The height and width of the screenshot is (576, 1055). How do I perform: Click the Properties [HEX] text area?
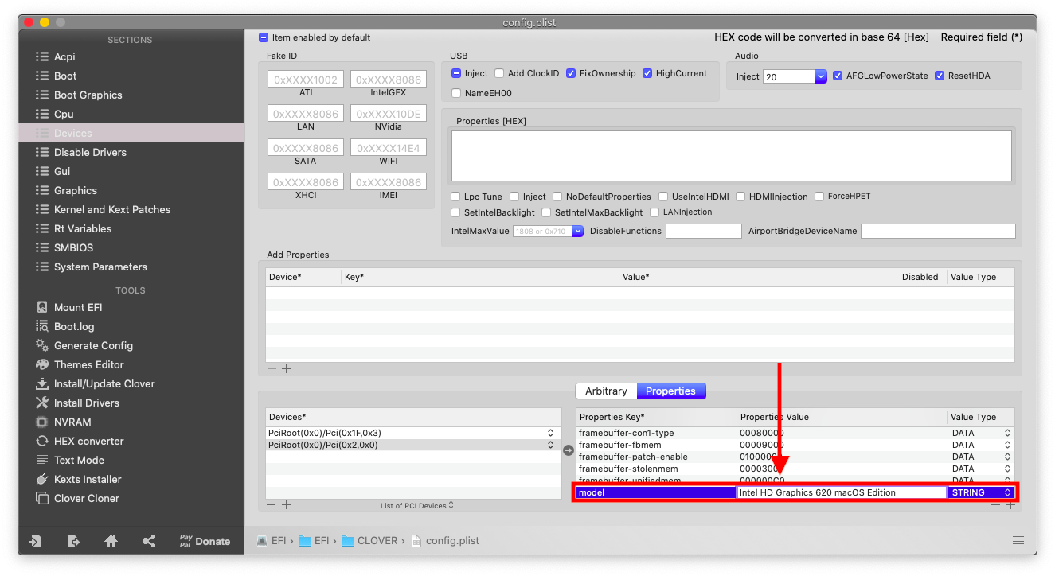tap(732, 156)
